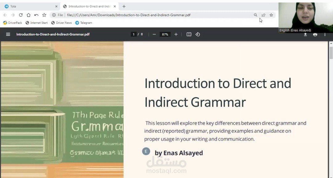The height and width of the screenshot is (178, 333).
Task: Click the scrollbar up arrow
Action: point(331,43)
